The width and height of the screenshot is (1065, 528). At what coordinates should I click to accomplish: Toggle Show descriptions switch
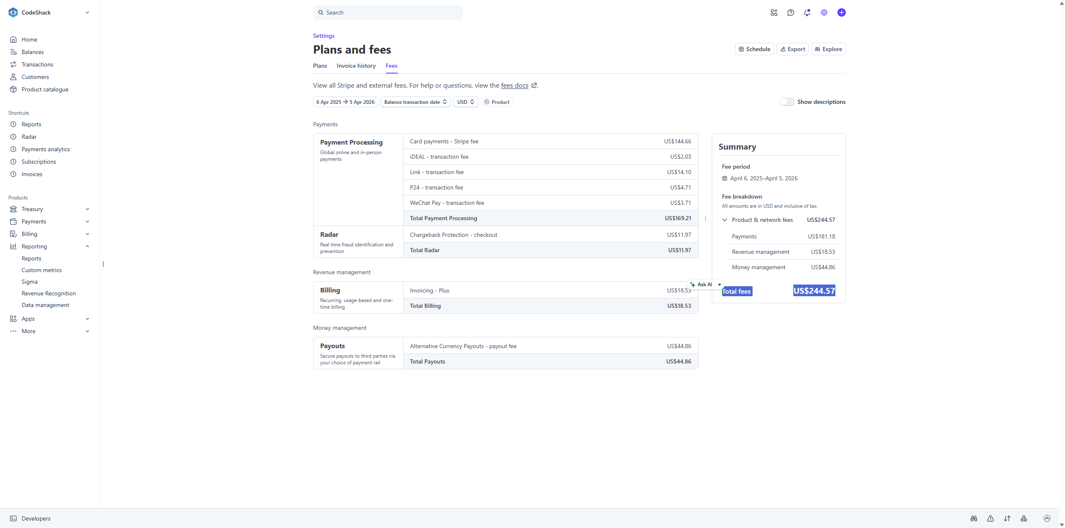[x=787, y=102]
